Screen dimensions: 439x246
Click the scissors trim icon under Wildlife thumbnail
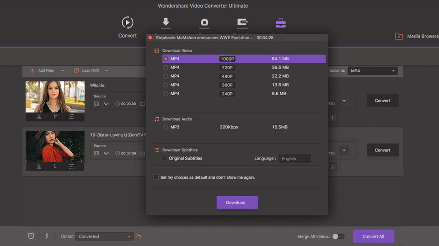[39, 117]
